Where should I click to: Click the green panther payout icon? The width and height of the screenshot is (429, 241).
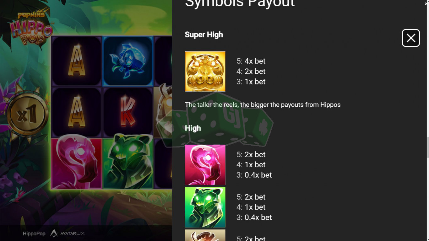(x=205, y=207)
